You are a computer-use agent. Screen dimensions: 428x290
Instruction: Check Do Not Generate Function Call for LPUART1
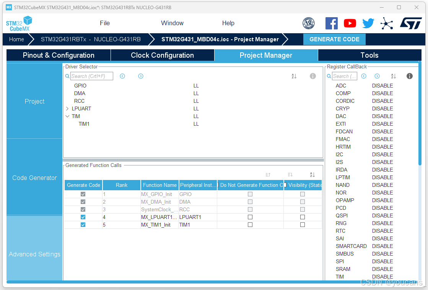250,217
